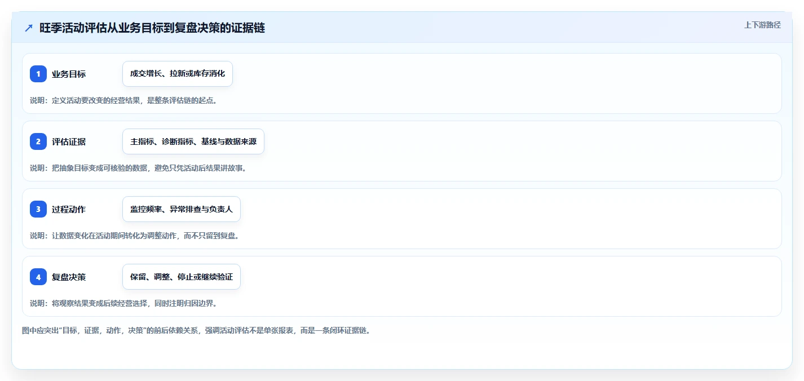This screenshot has height=381, width=804.
Task: Select the 业务目标 step label
Action: coord(69,74)
